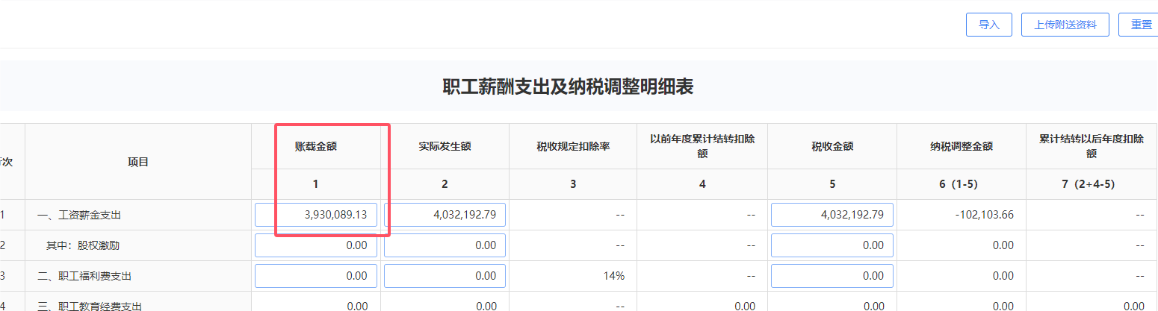Click the 上传附送资料 button
The image size is (1158, 311).
[x=1065, y=25]
